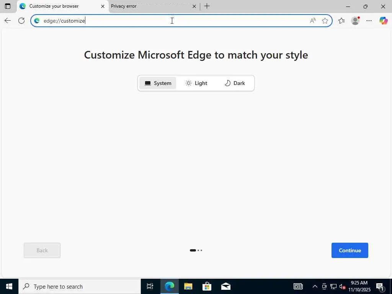Refresh the current page

(x=21, y=21)
